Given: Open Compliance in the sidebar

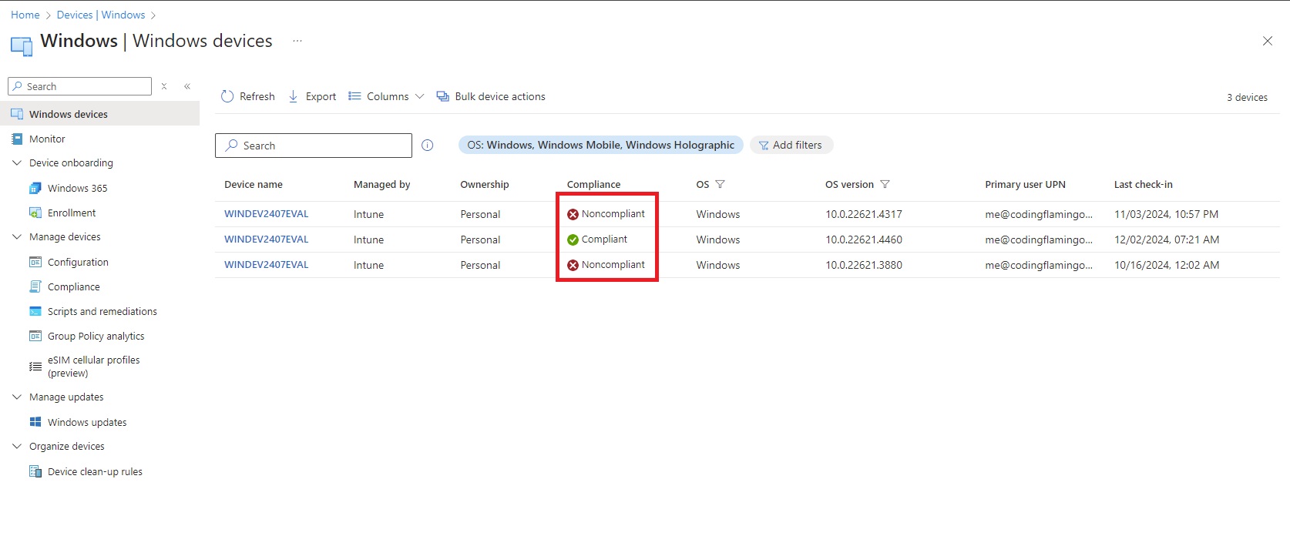Looking at the screenshot, I should (x=73, y=287).
